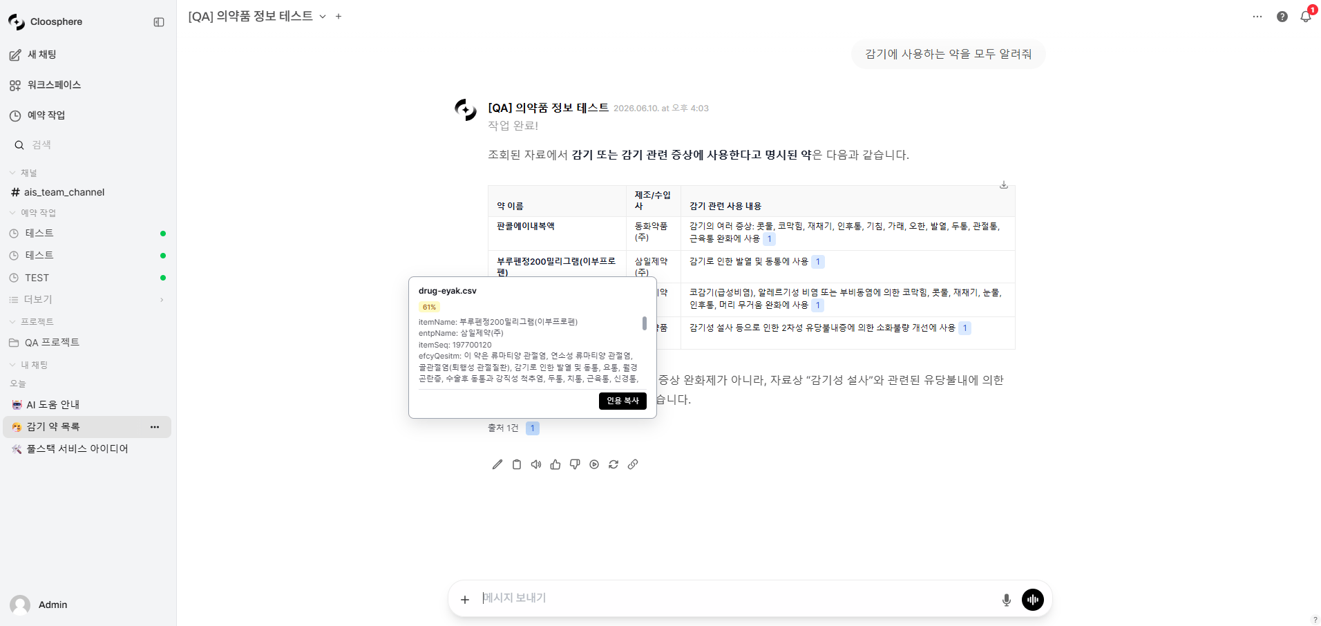Click 인용 복사 button in citation popup

[x=623, y=401]
